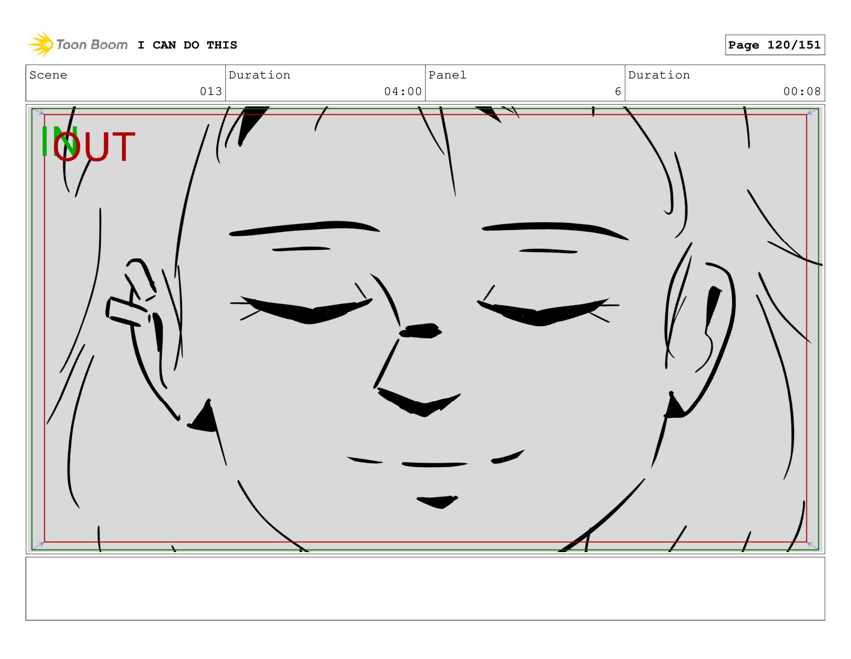Click scene number 013
Image resolution: width=851 pixels, height=659 pixels.
(x=211, y=91)
